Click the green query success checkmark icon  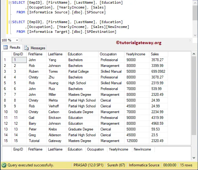coord(4,165)
